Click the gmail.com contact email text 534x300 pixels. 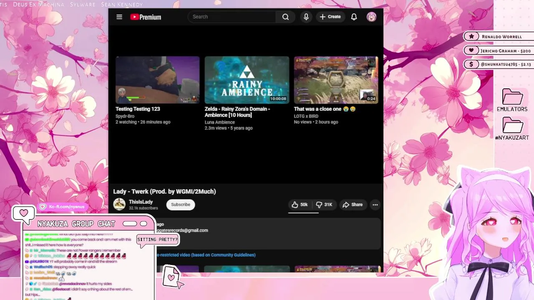pos(182,230)
